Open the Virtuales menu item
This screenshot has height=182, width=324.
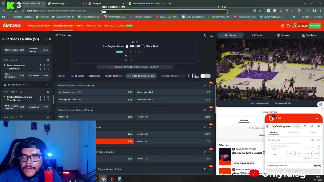(110, 26)
